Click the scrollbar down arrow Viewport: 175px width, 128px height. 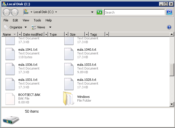172,104
